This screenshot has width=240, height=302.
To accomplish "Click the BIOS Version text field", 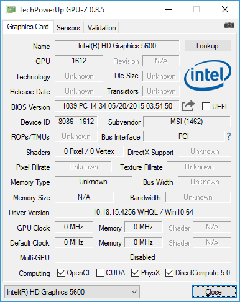I will 117,106.
